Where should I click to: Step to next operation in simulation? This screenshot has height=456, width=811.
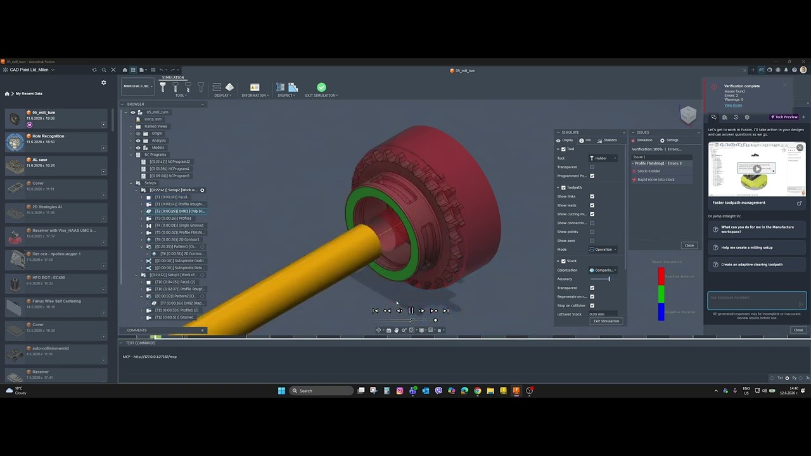click(434, 310)
